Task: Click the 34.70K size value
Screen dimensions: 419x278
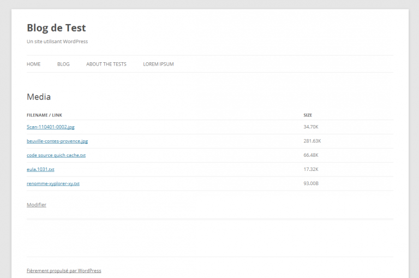Action: (311, 127)
